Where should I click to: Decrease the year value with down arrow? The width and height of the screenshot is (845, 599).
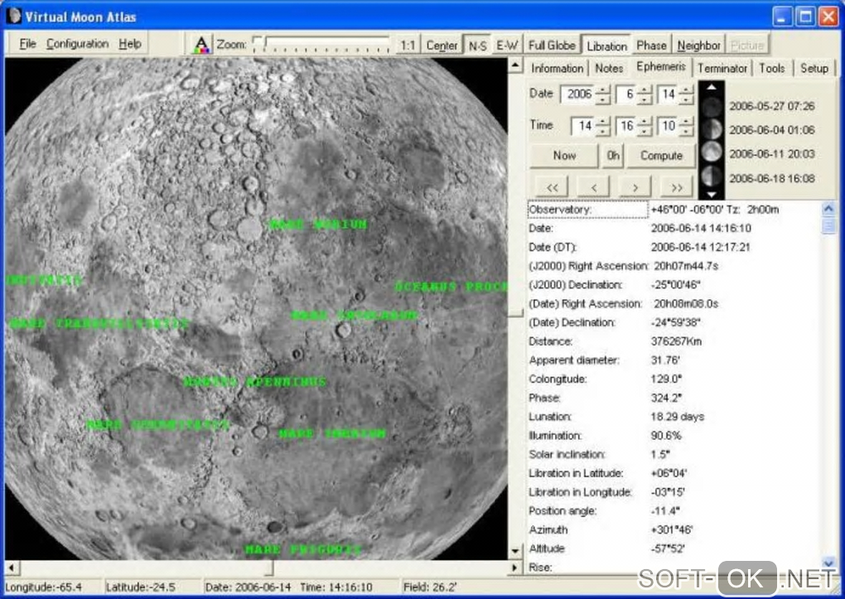603,99
